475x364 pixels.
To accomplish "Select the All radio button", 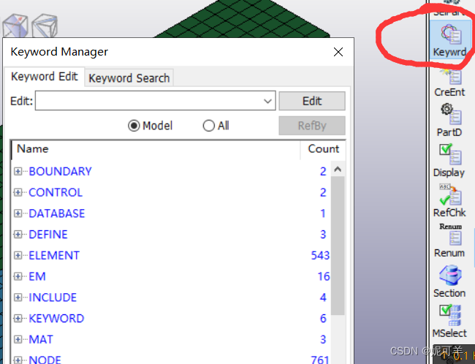I will pos(209,126).
